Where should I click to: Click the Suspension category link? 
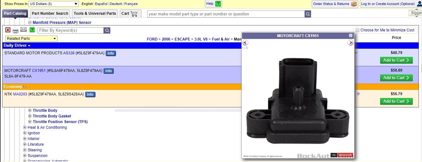38,156
